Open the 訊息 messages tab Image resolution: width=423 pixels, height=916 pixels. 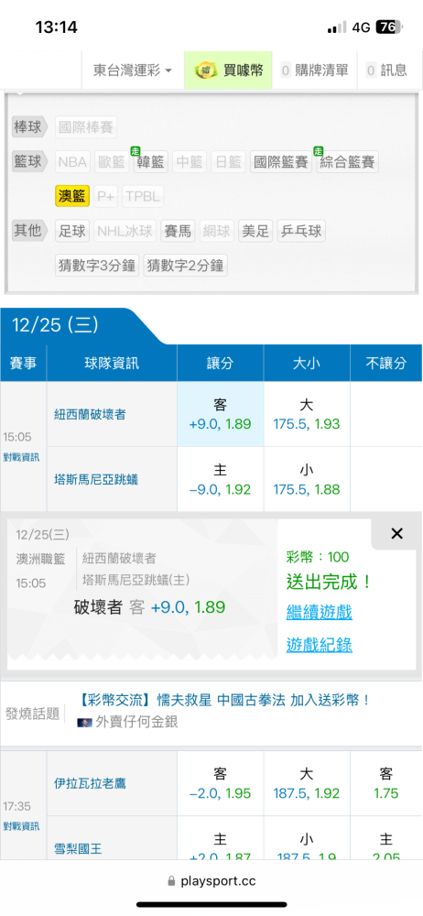coord(386,71)
